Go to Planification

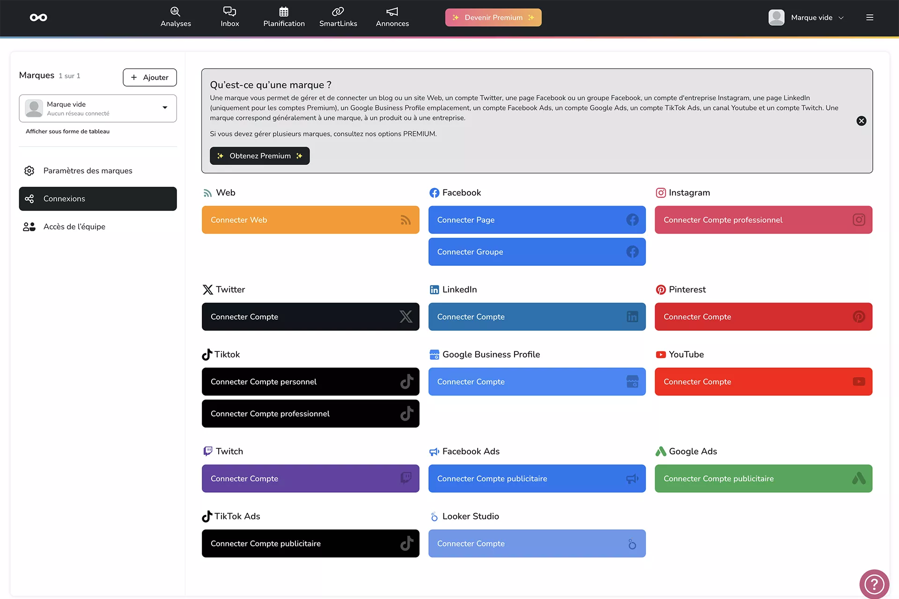[x=284, y=17]
